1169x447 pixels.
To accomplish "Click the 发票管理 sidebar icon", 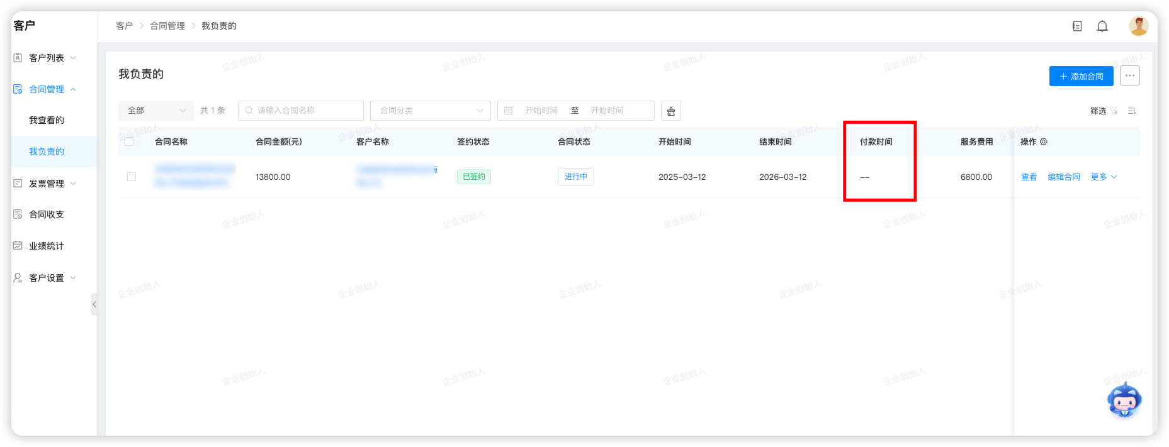I will 18,183.
